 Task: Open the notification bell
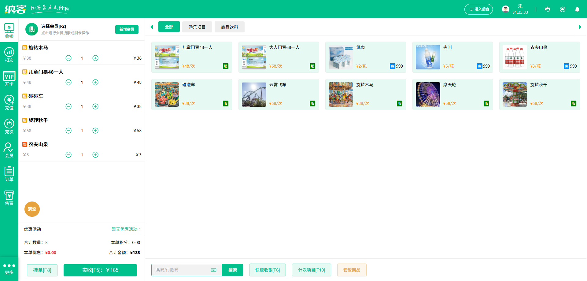click(x=577, y=9)
